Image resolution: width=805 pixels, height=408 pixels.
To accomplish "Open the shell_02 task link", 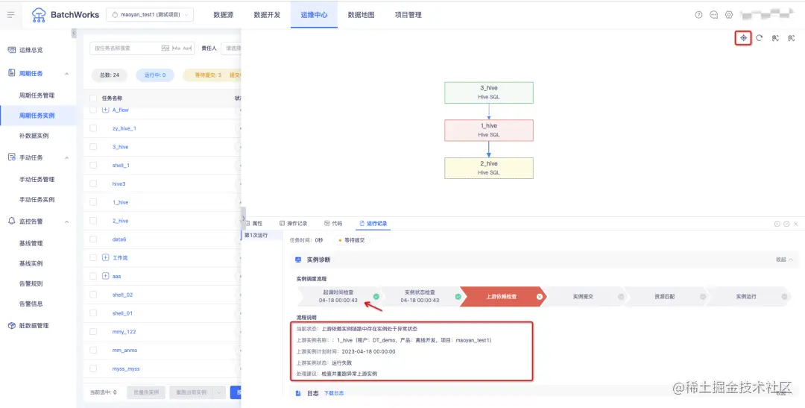I will tap(122, 295).
